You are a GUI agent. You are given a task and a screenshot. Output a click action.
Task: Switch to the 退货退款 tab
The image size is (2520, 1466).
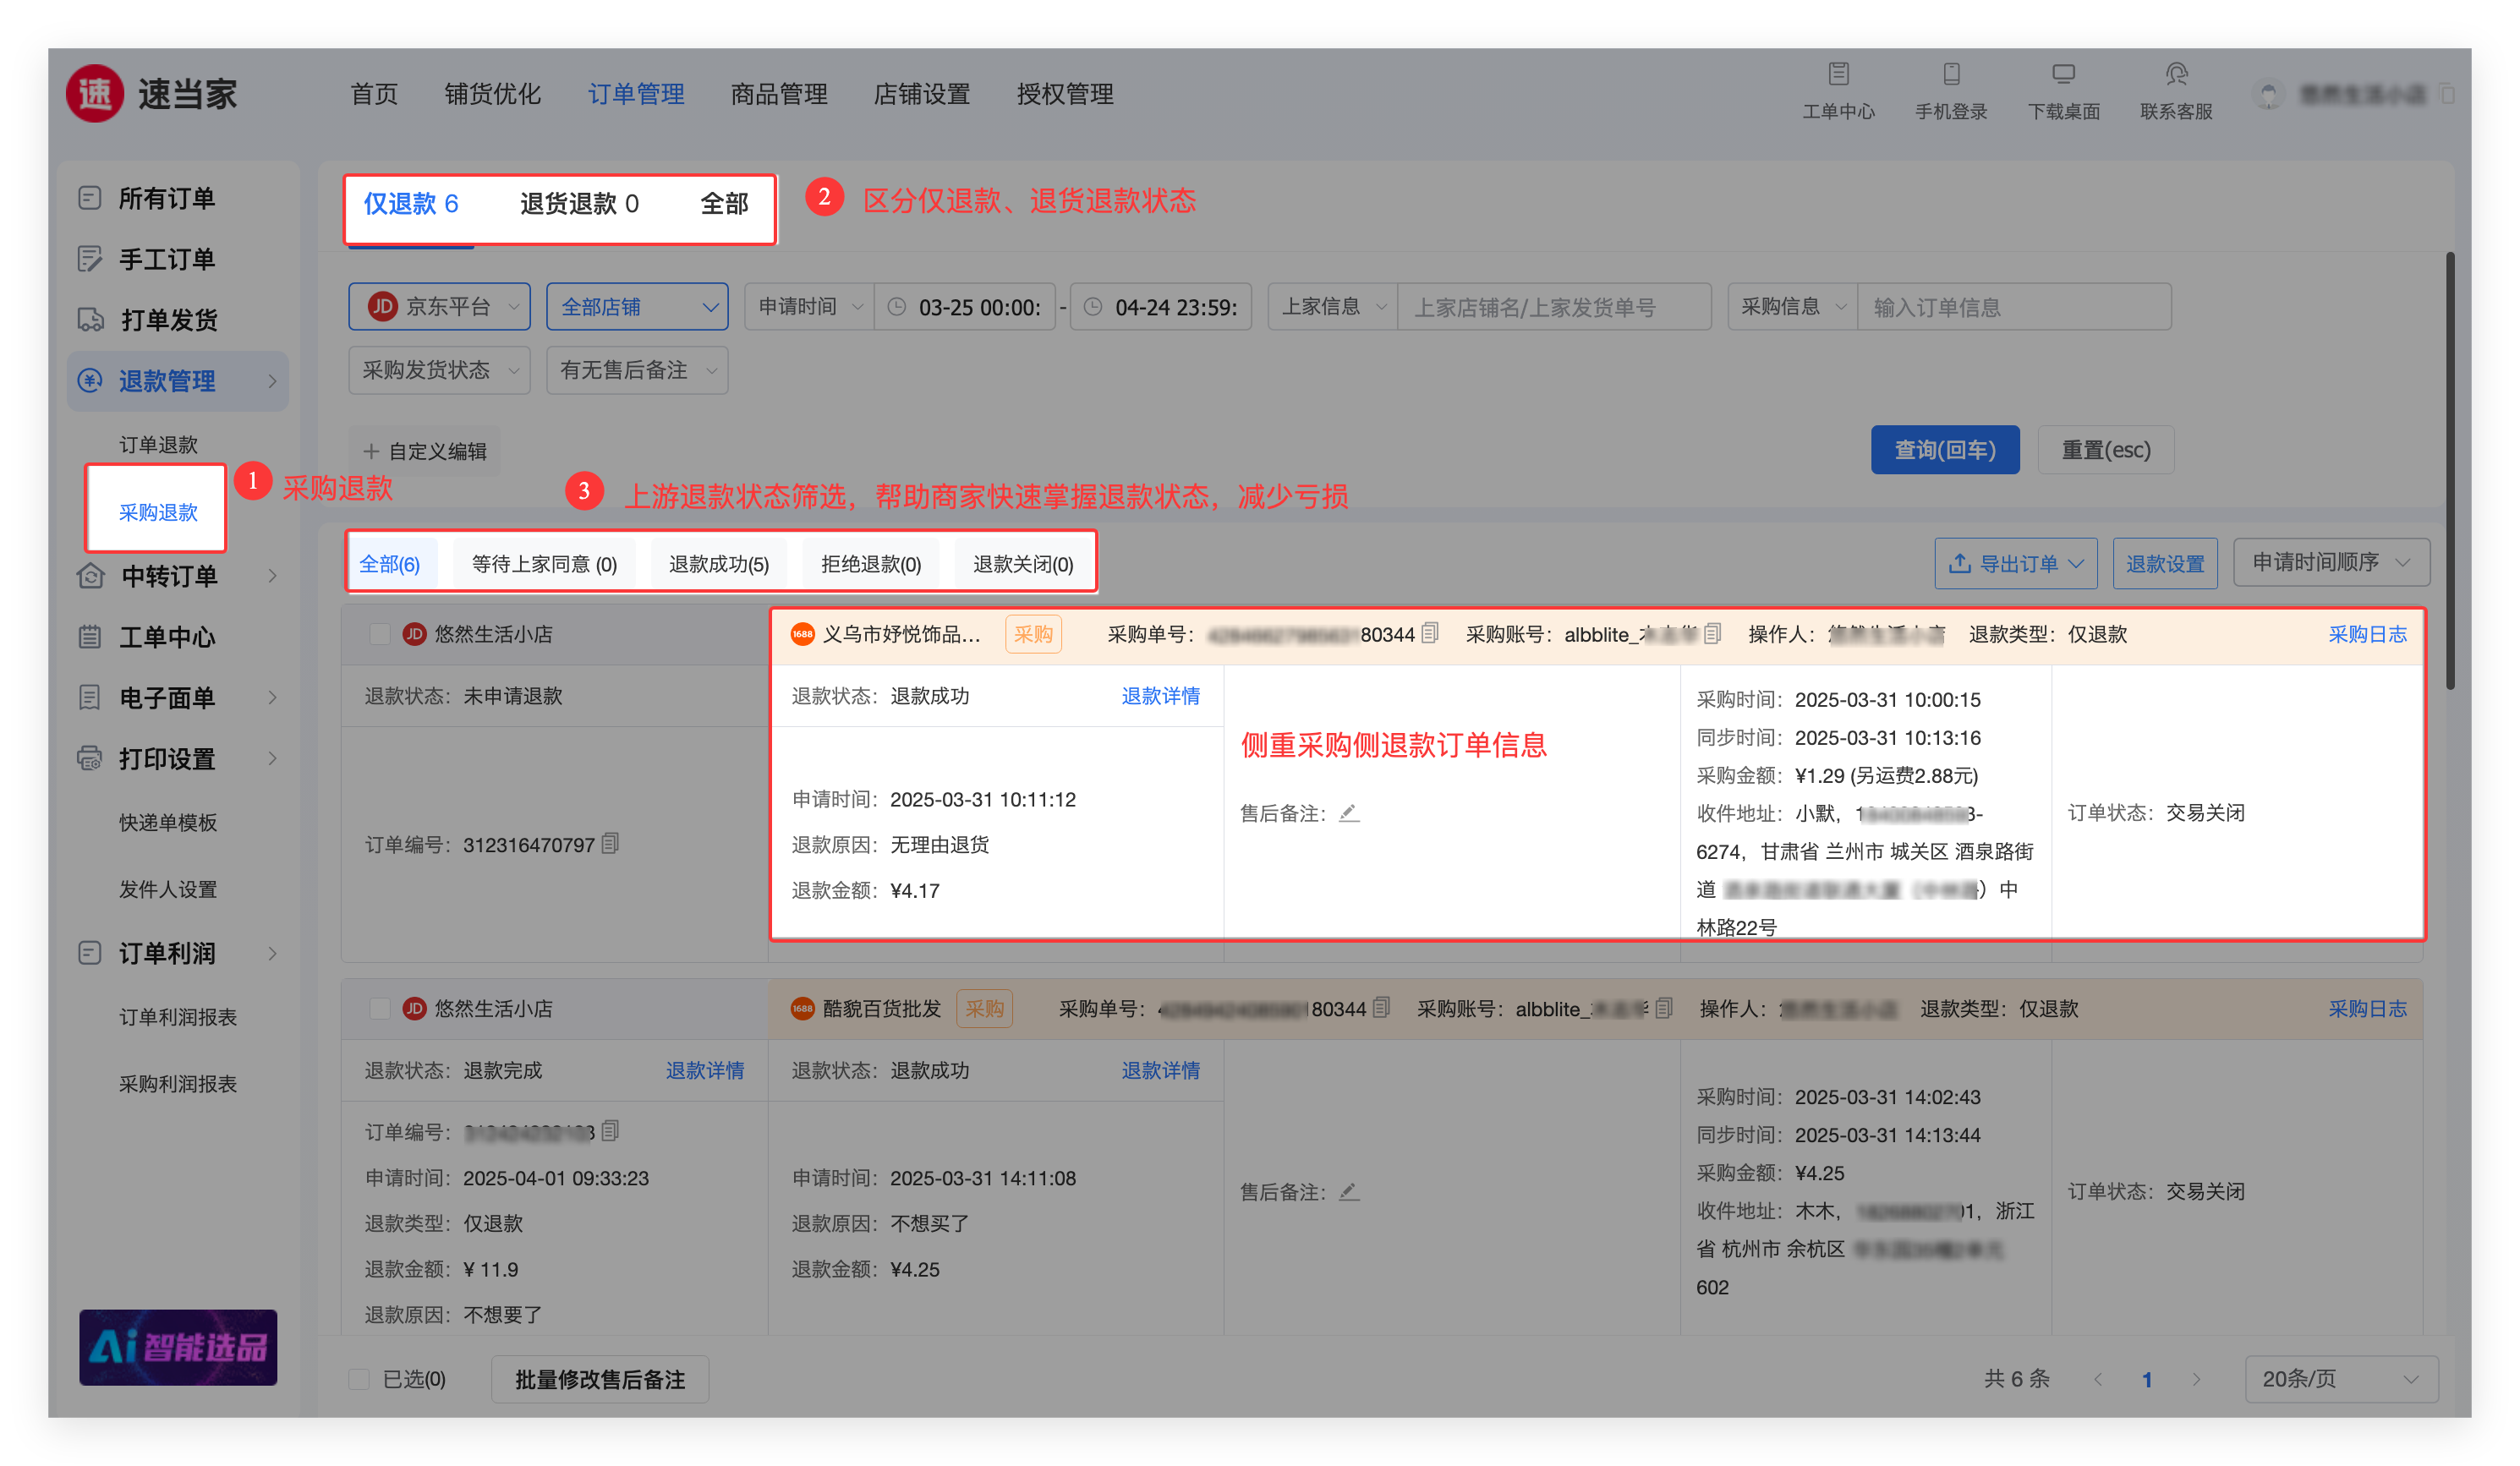pos(579,204)
